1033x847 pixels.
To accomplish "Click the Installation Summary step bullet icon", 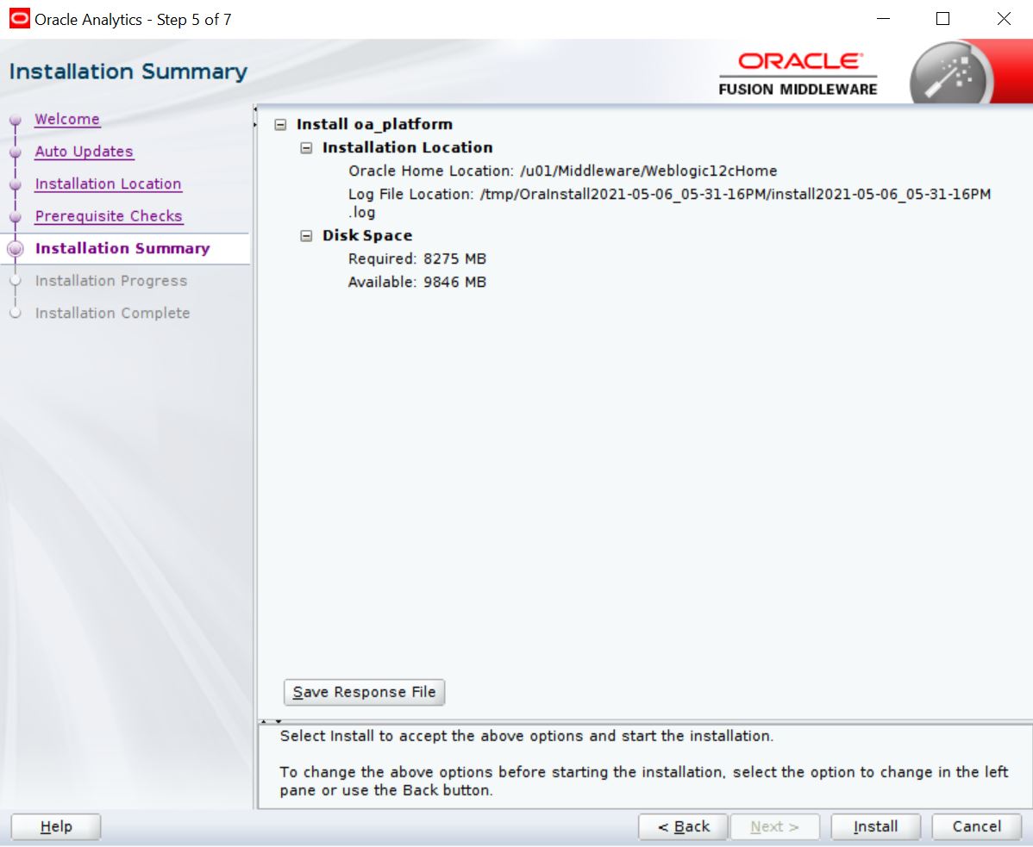I will coord(16,249).
